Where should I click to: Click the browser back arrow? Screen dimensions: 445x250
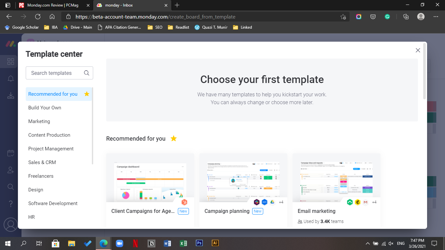pyautogui.click(x=9, y=17)
